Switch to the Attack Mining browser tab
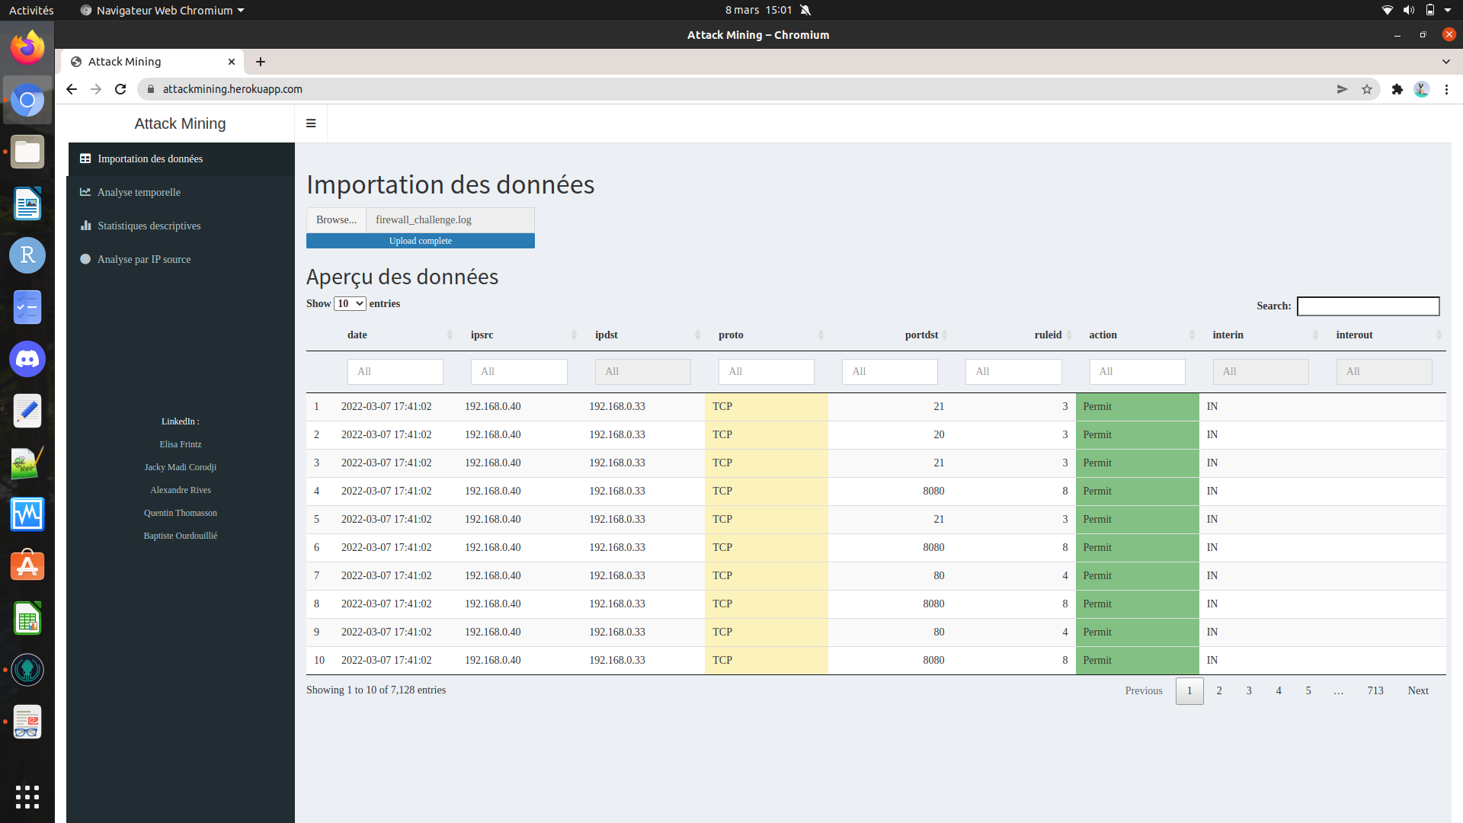The image size is (1463, 823). click(125, 62)
